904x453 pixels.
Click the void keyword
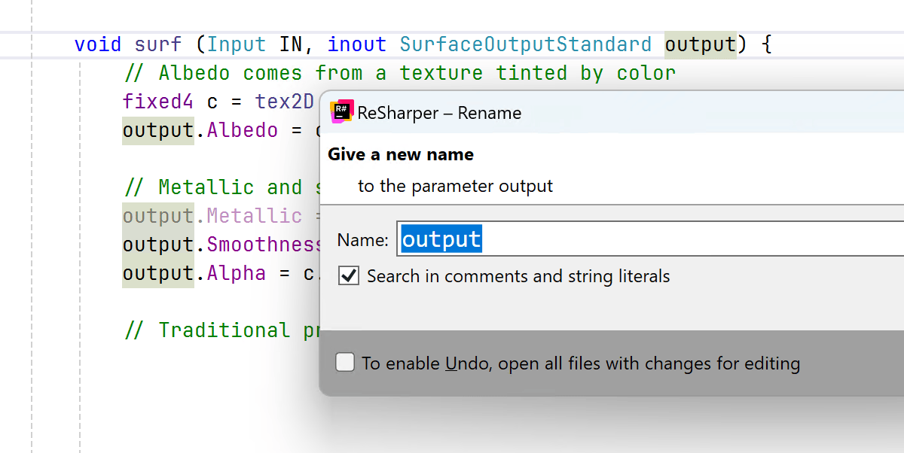click(x=98, y=44)
